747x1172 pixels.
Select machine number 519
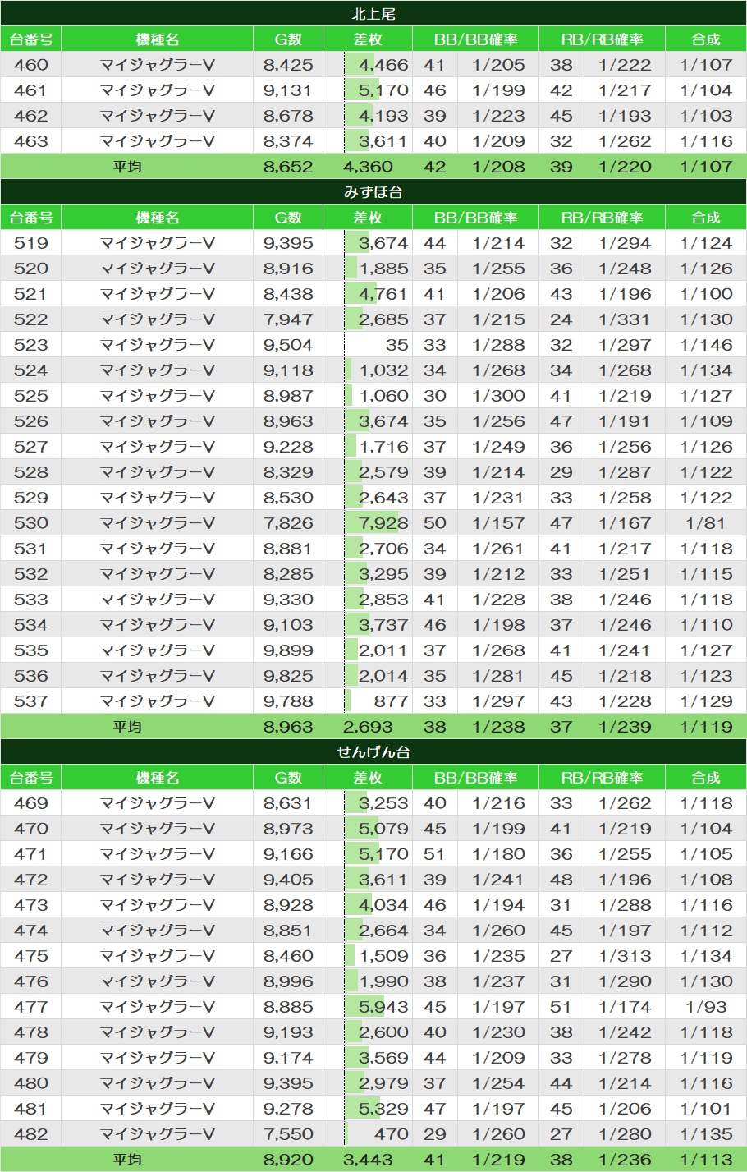[x=31, y=243]
